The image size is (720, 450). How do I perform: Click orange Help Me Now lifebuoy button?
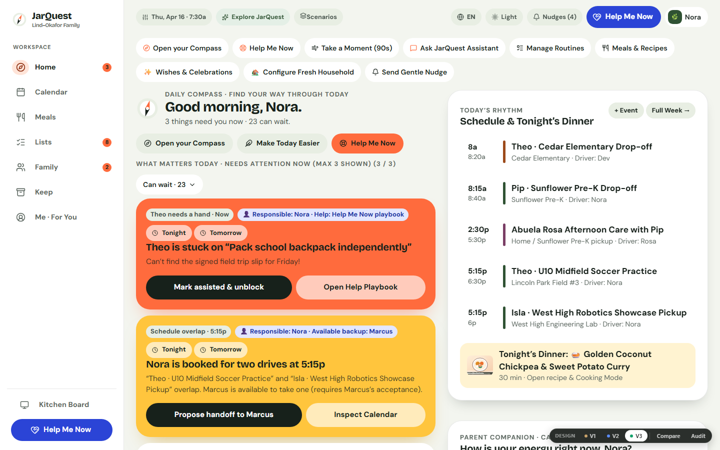tap(367, 143)
